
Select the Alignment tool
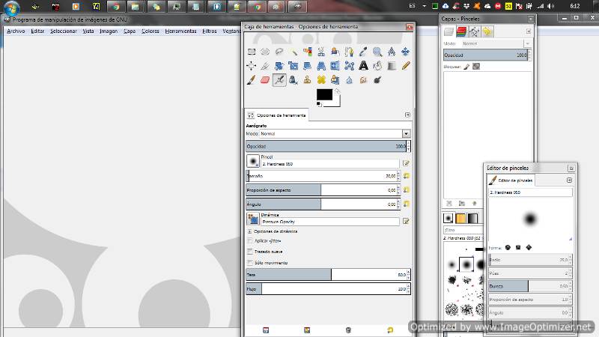click(x=252, y=66)
